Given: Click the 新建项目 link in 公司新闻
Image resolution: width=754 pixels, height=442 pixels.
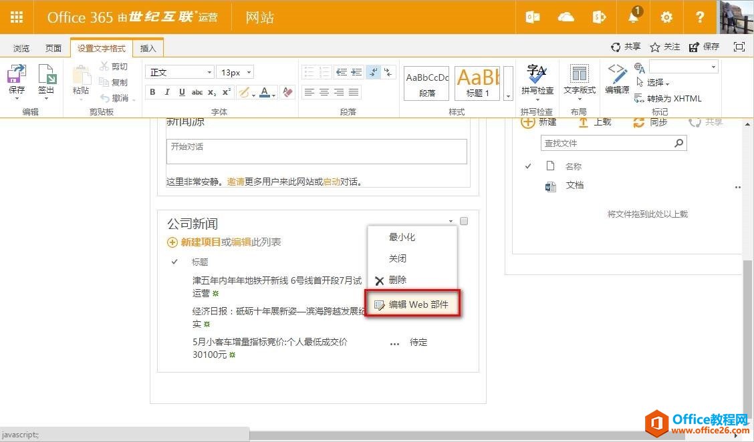Looking at the screenshot, I should 201,242.
